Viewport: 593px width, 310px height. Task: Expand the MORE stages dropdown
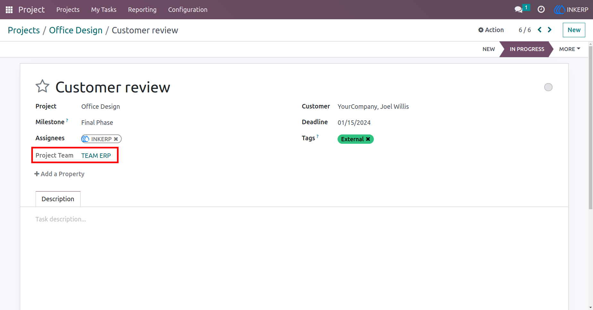pyautogui.click(x=570, y=49)
